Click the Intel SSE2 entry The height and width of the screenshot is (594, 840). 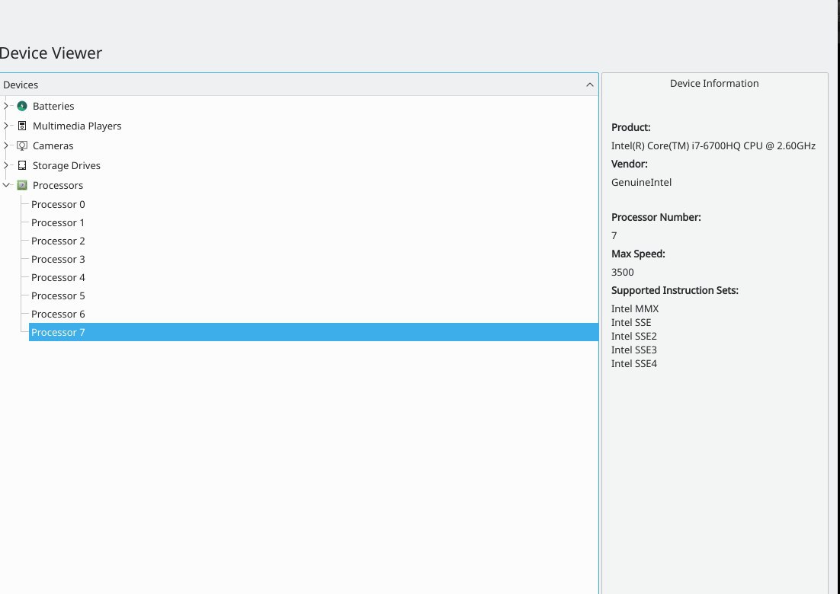[x=633, y=336]
